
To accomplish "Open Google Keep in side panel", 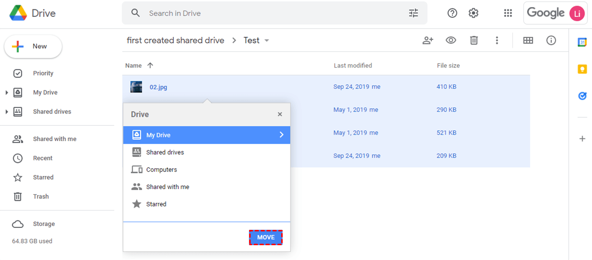I will click(x=582, y=69).
